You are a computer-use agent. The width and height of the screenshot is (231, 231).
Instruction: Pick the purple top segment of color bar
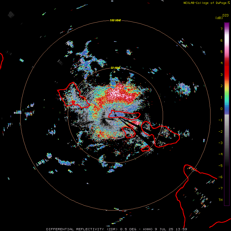(227, 25)
